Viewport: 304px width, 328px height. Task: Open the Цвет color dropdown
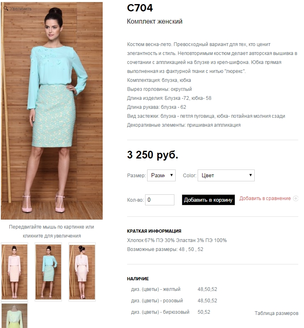tap(226, 175)
